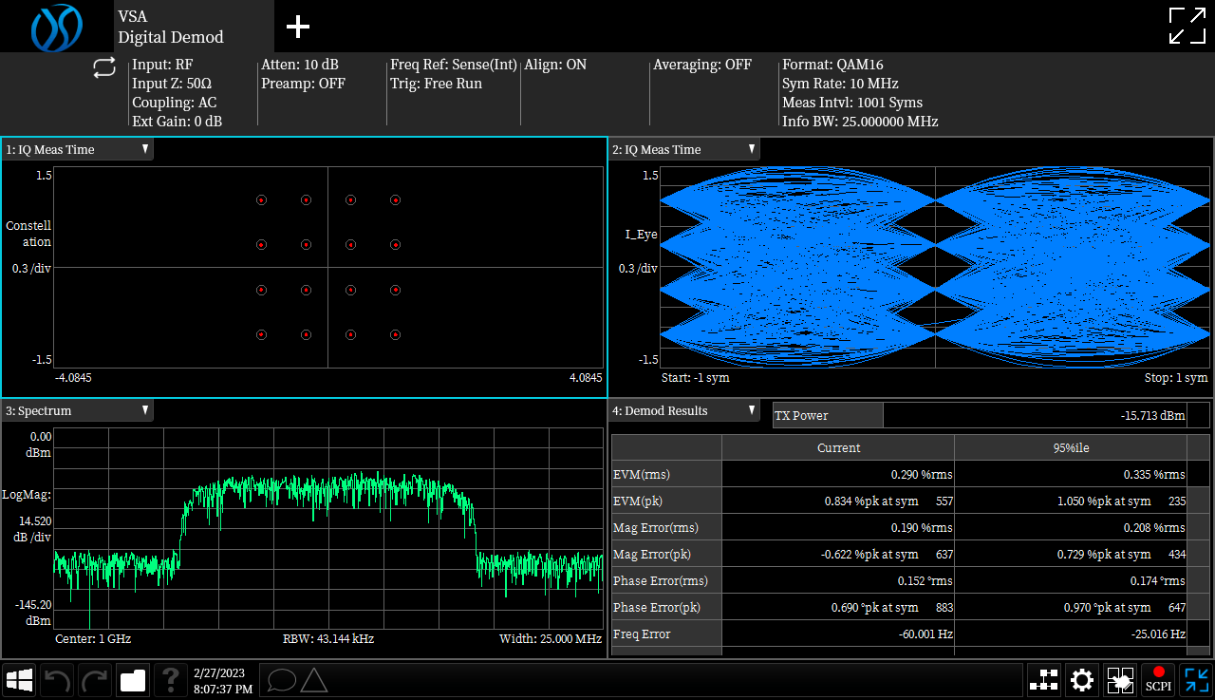The width and height of the screenshot is (1215, 700).
Task: Click the Averaging: OFF status field
Action: click(702, 66)
